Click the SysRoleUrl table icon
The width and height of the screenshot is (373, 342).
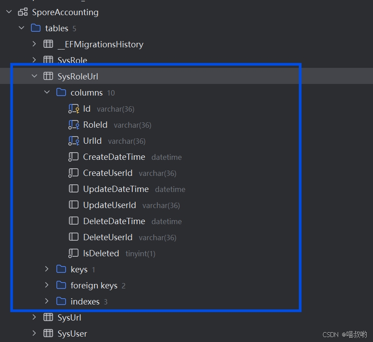click(x=48, y=76)
